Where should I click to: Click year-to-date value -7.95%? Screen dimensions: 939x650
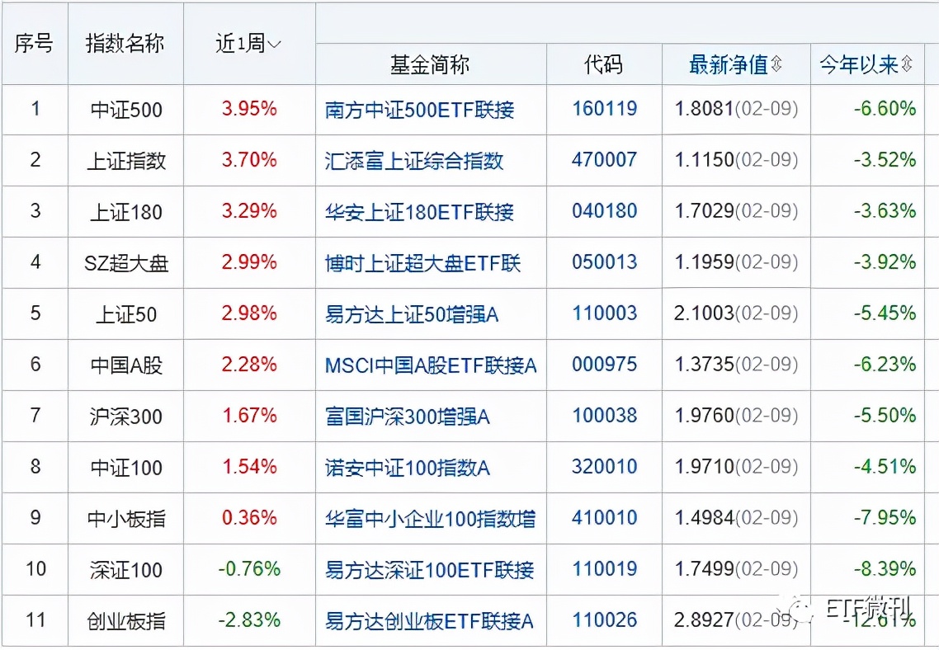click(885, 518)
